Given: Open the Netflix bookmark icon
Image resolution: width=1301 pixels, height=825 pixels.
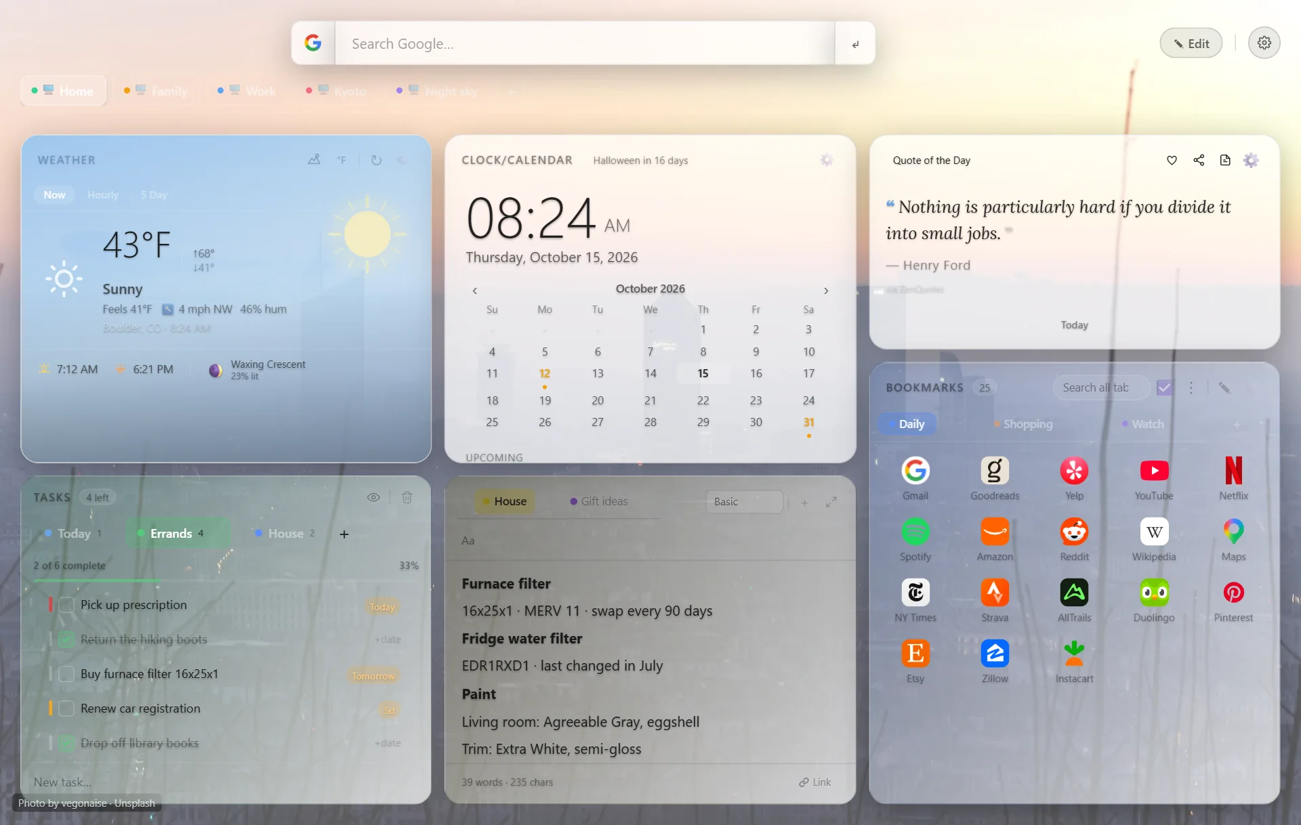Looking at the screenshot, I should (1233, 471).
